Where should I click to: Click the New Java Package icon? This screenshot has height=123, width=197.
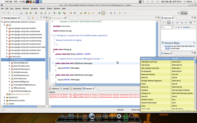[71, 13]
